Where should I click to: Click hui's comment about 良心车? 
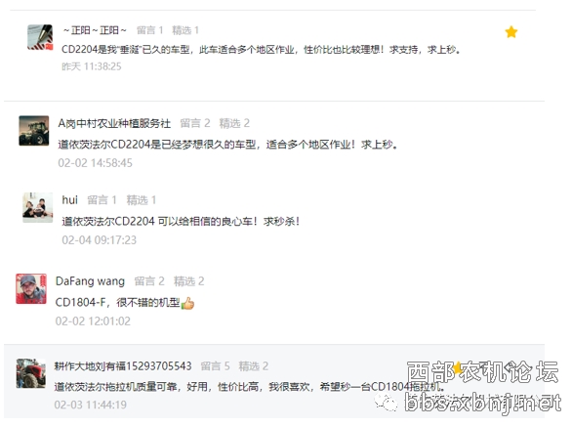pyautogui.click(x=181, y=222)
